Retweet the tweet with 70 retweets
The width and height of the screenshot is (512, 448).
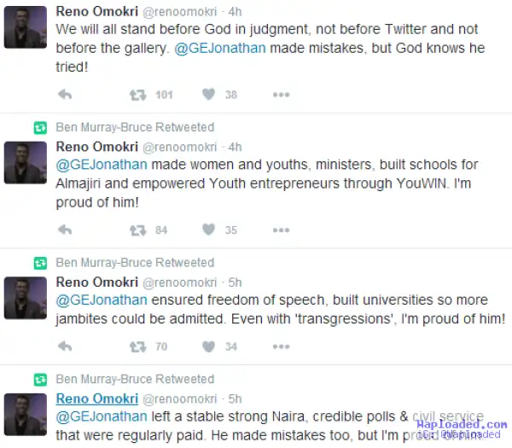(137, 346)
